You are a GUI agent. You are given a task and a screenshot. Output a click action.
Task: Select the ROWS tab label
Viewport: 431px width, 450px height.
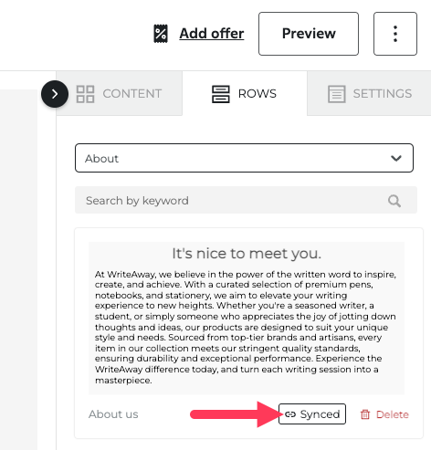258,94
